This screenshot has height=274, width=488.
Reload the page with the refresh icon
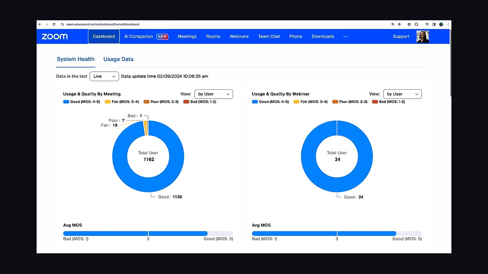coord(54,24)
